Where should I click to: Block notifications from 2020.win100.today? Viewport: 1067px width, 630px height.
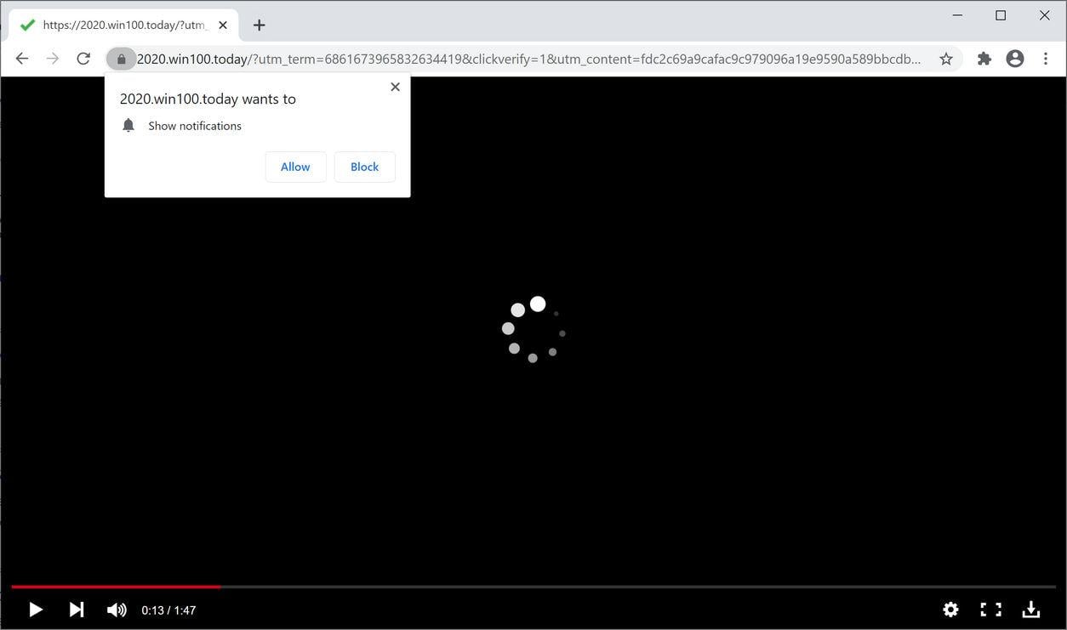pos(364,167)
